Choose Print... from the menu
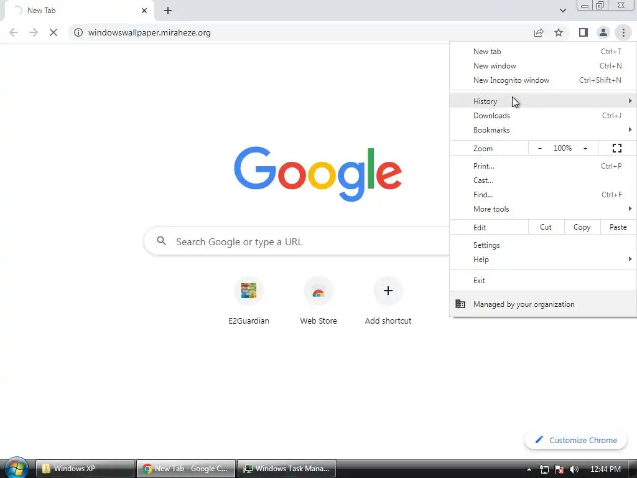Screen dimensions: 637x478 pos(543,166)
